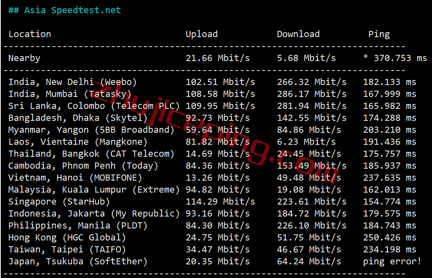Click Manila ping 184.743 ms
The height and width of the screenshot is (278, 432).
coord(389,226)
